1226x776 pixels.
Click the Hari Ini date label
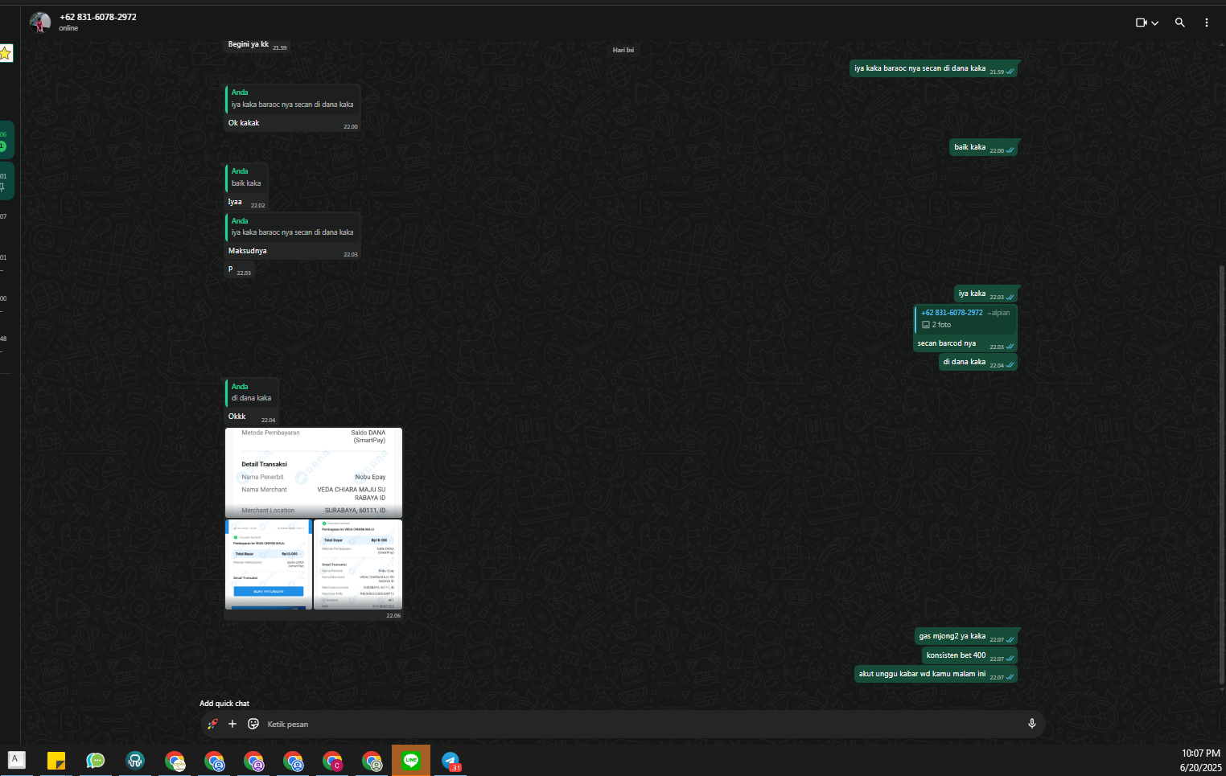[623, 50]
